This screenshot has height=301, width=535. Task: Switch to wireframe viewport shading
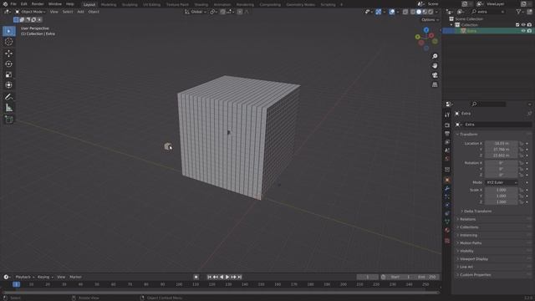(413, 12)
